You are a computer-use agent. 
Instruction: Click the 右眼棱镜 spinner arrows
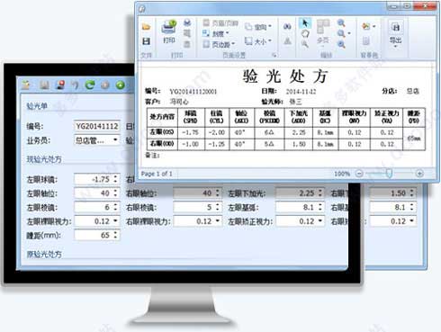pos(218,207)
